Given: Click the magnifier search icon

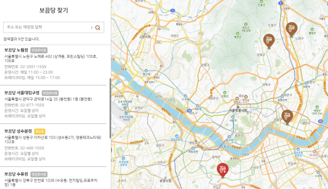Looking at the screenshot, I should 98,27.
